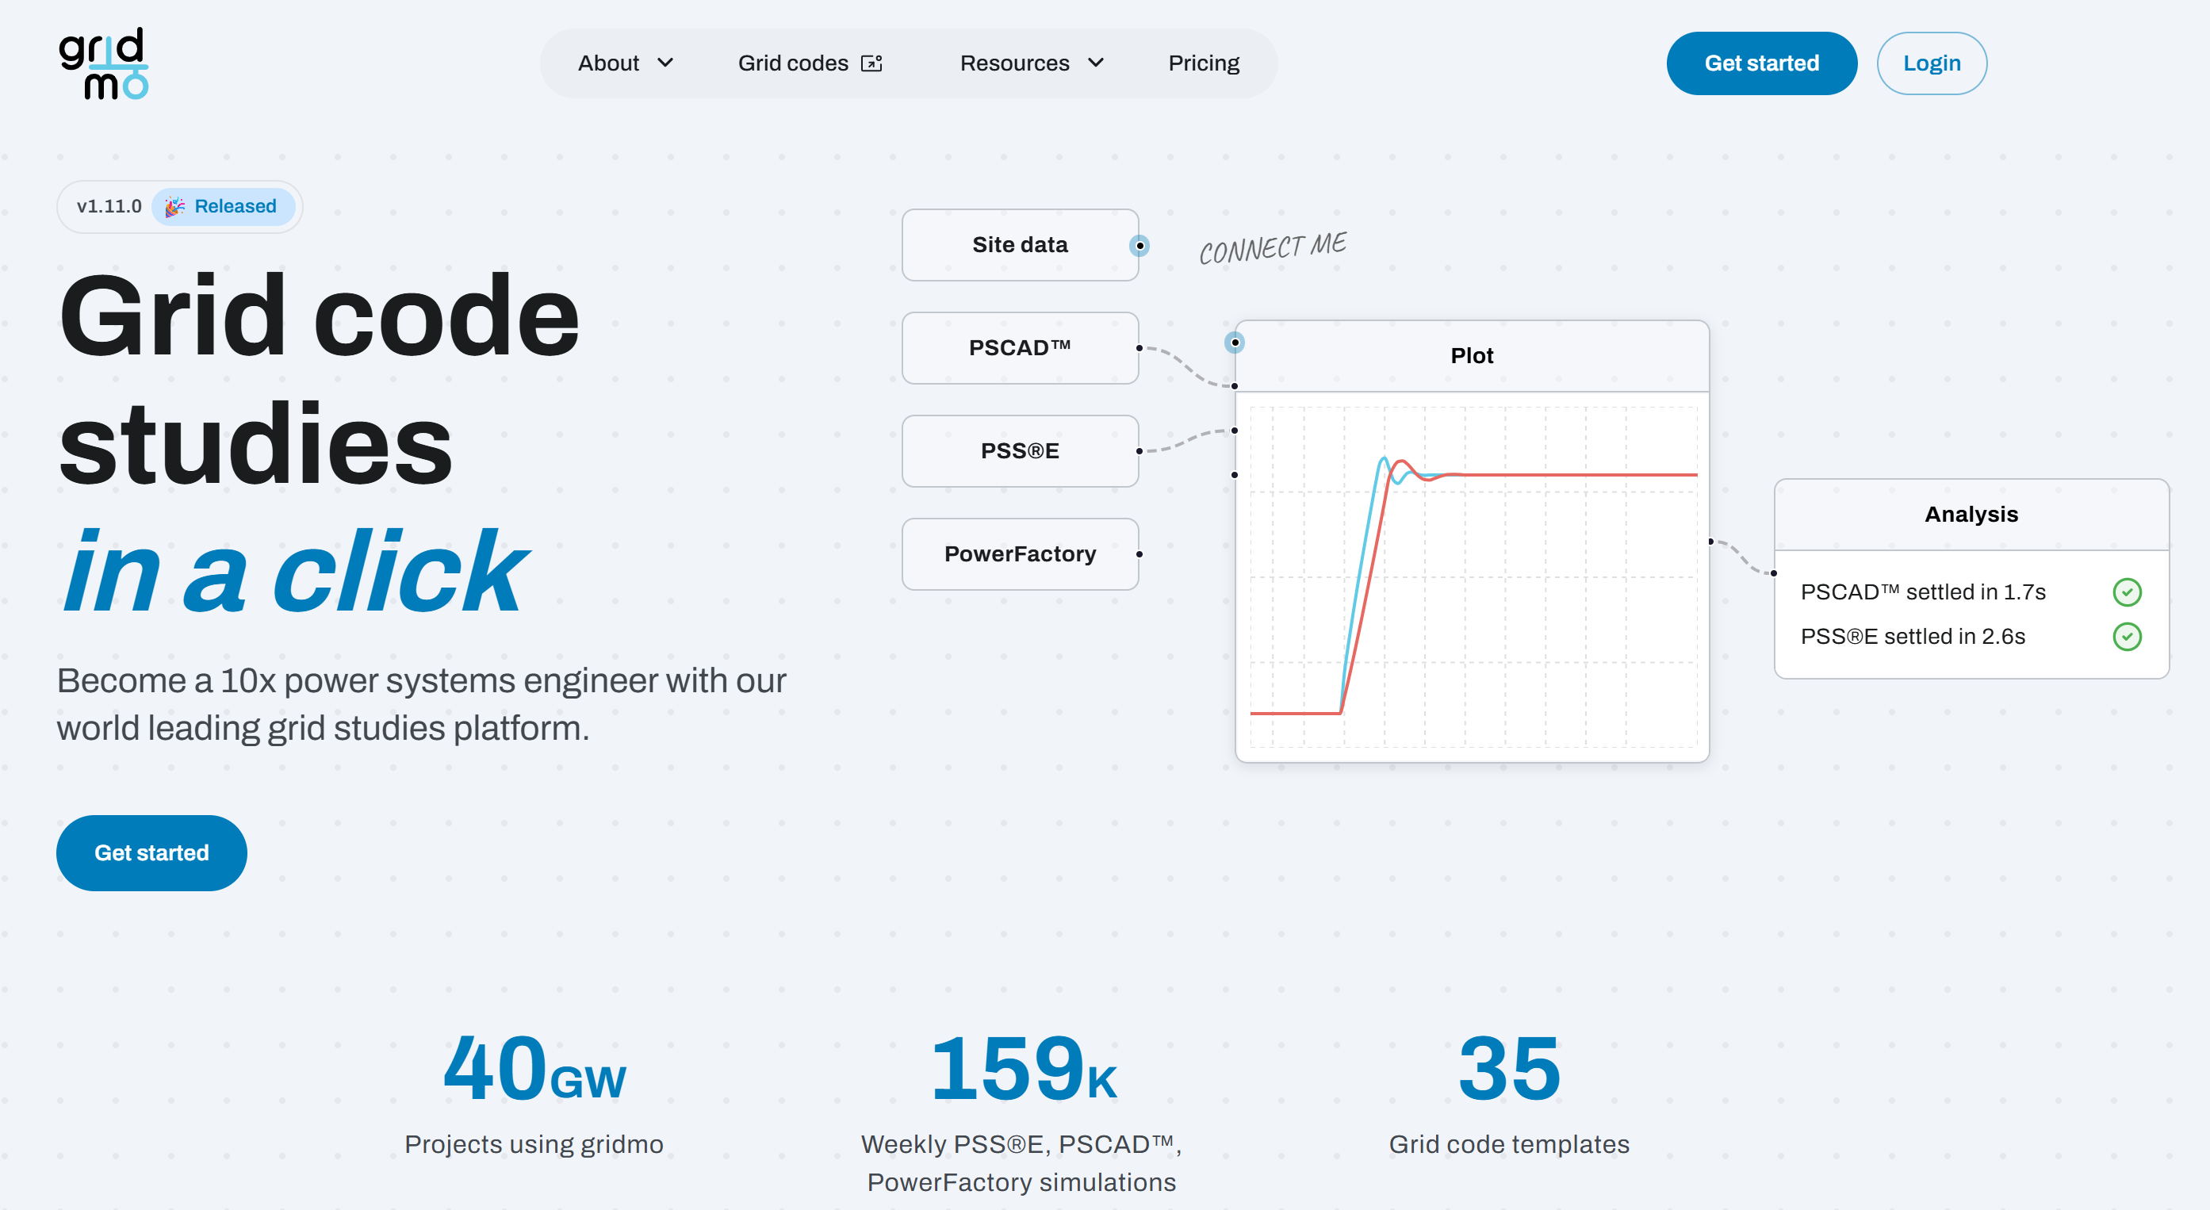Click the text 'PSS®E settled in 2.6s'
This screenshot has width=2210, height=1210.
[x=1913, y=637]
